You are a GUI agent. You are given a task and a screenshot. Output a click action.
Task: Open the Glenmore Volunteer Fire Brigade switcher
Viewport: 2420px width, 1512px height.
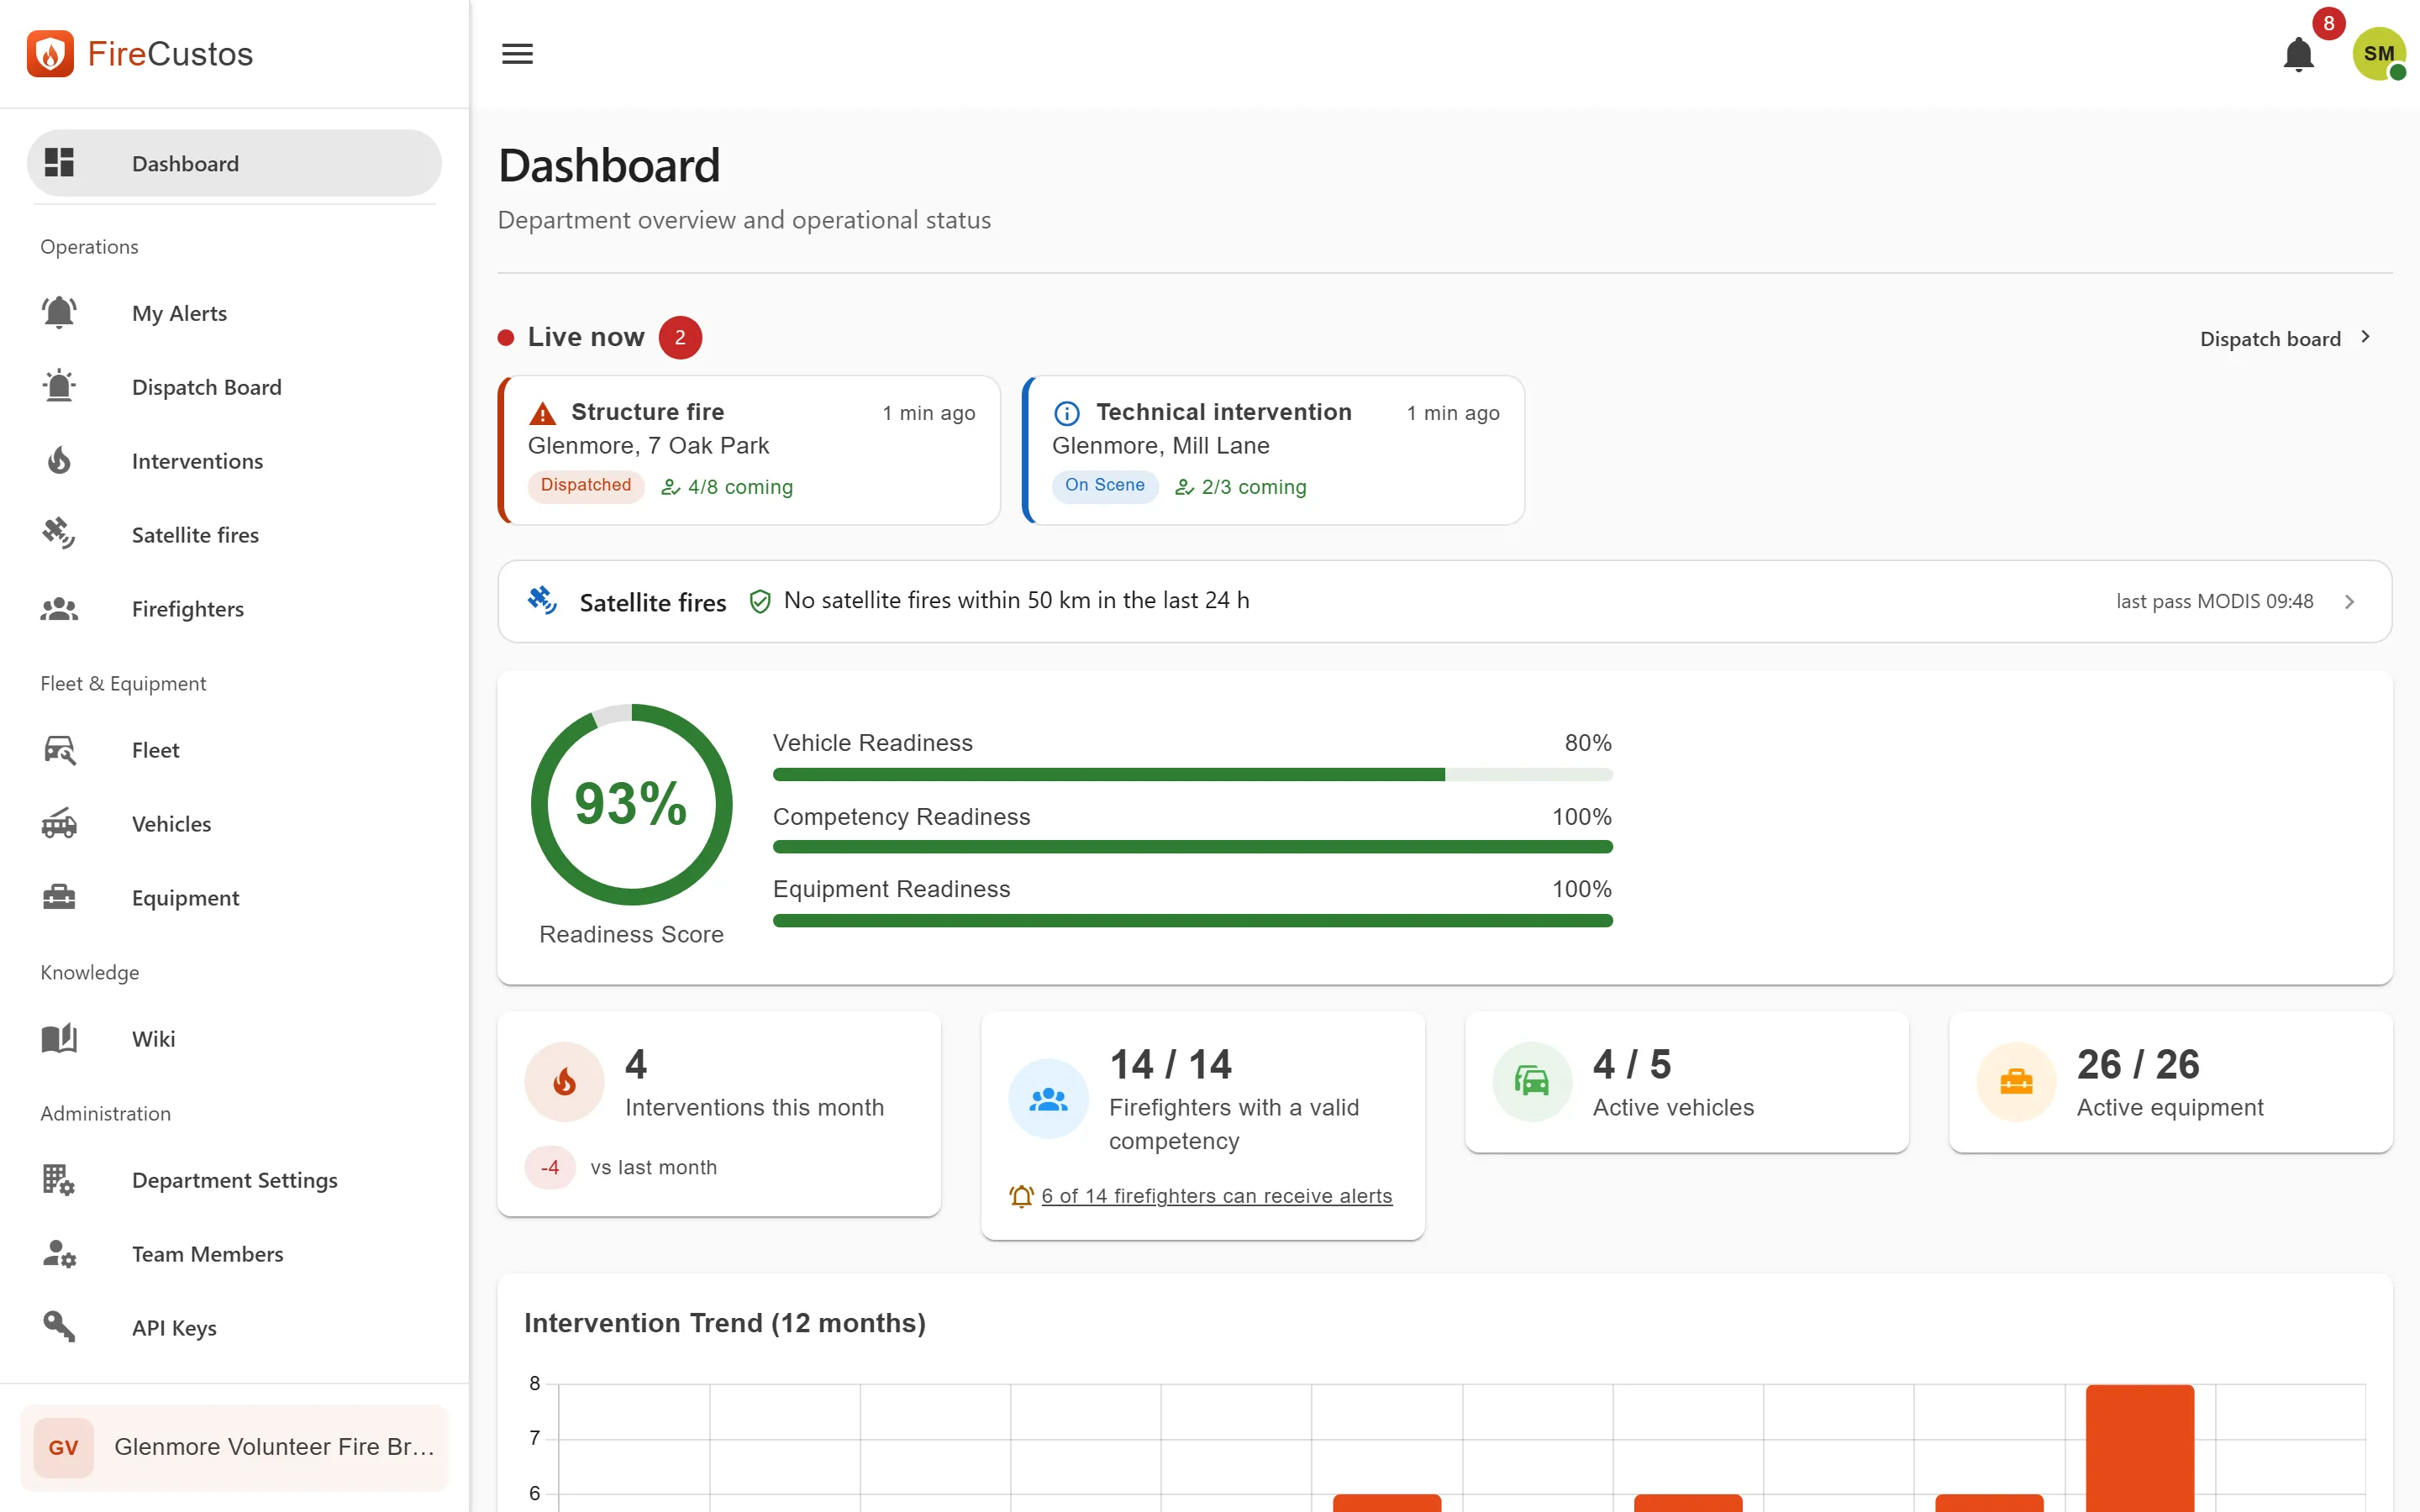[x=234, y=1447]
